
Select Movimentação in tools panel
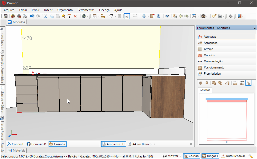click(226, 61)
